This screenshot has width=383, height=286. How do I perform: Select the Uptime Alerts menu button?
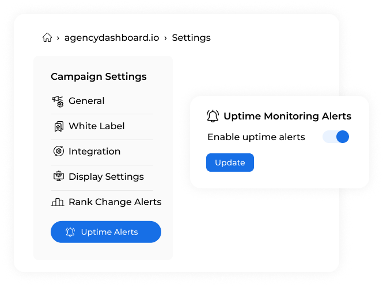[106, 232]
